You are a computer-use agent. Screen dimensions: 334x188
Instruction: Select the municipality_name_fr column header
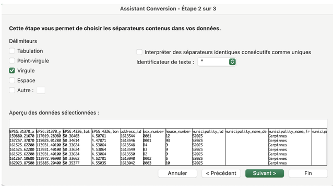(289, 131)
